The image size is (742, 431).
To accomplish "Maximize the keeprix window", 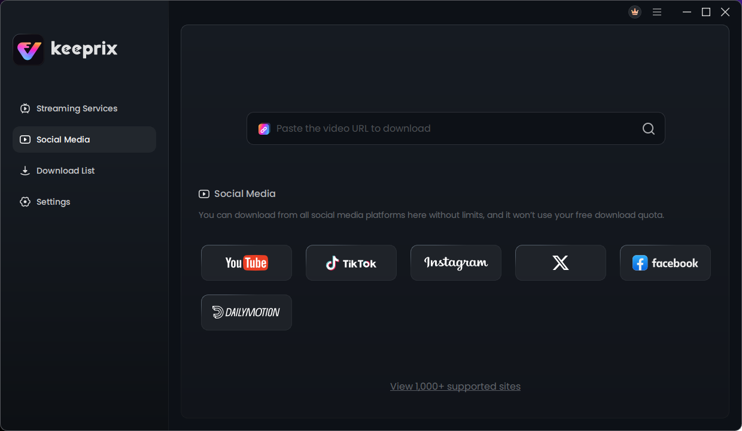I will point(706,12).
